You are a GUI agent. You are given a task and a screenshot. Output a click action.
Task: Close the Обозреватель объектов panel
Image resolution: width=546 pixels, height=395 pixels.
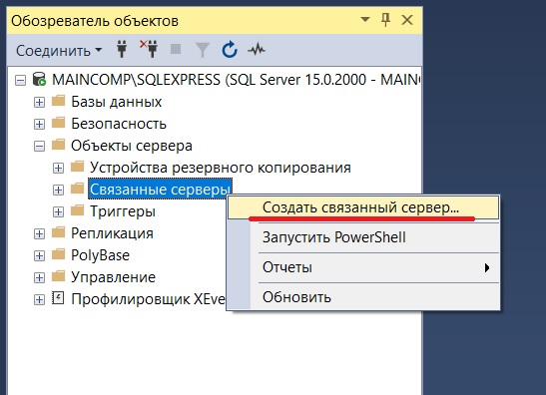pos(407,20)
